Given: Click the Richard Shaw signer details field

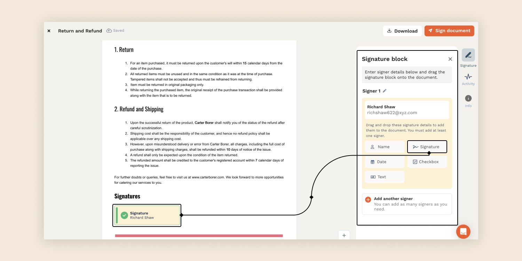Looking at the screenshot, I should tap(406, 110).
